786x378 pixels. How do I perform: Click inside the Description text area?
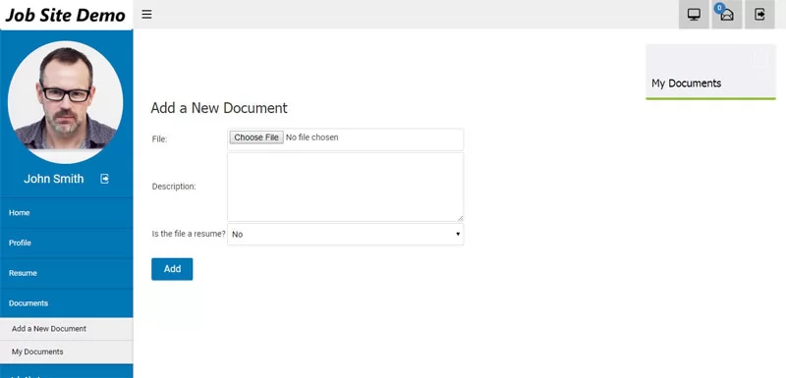click(346, 187)
